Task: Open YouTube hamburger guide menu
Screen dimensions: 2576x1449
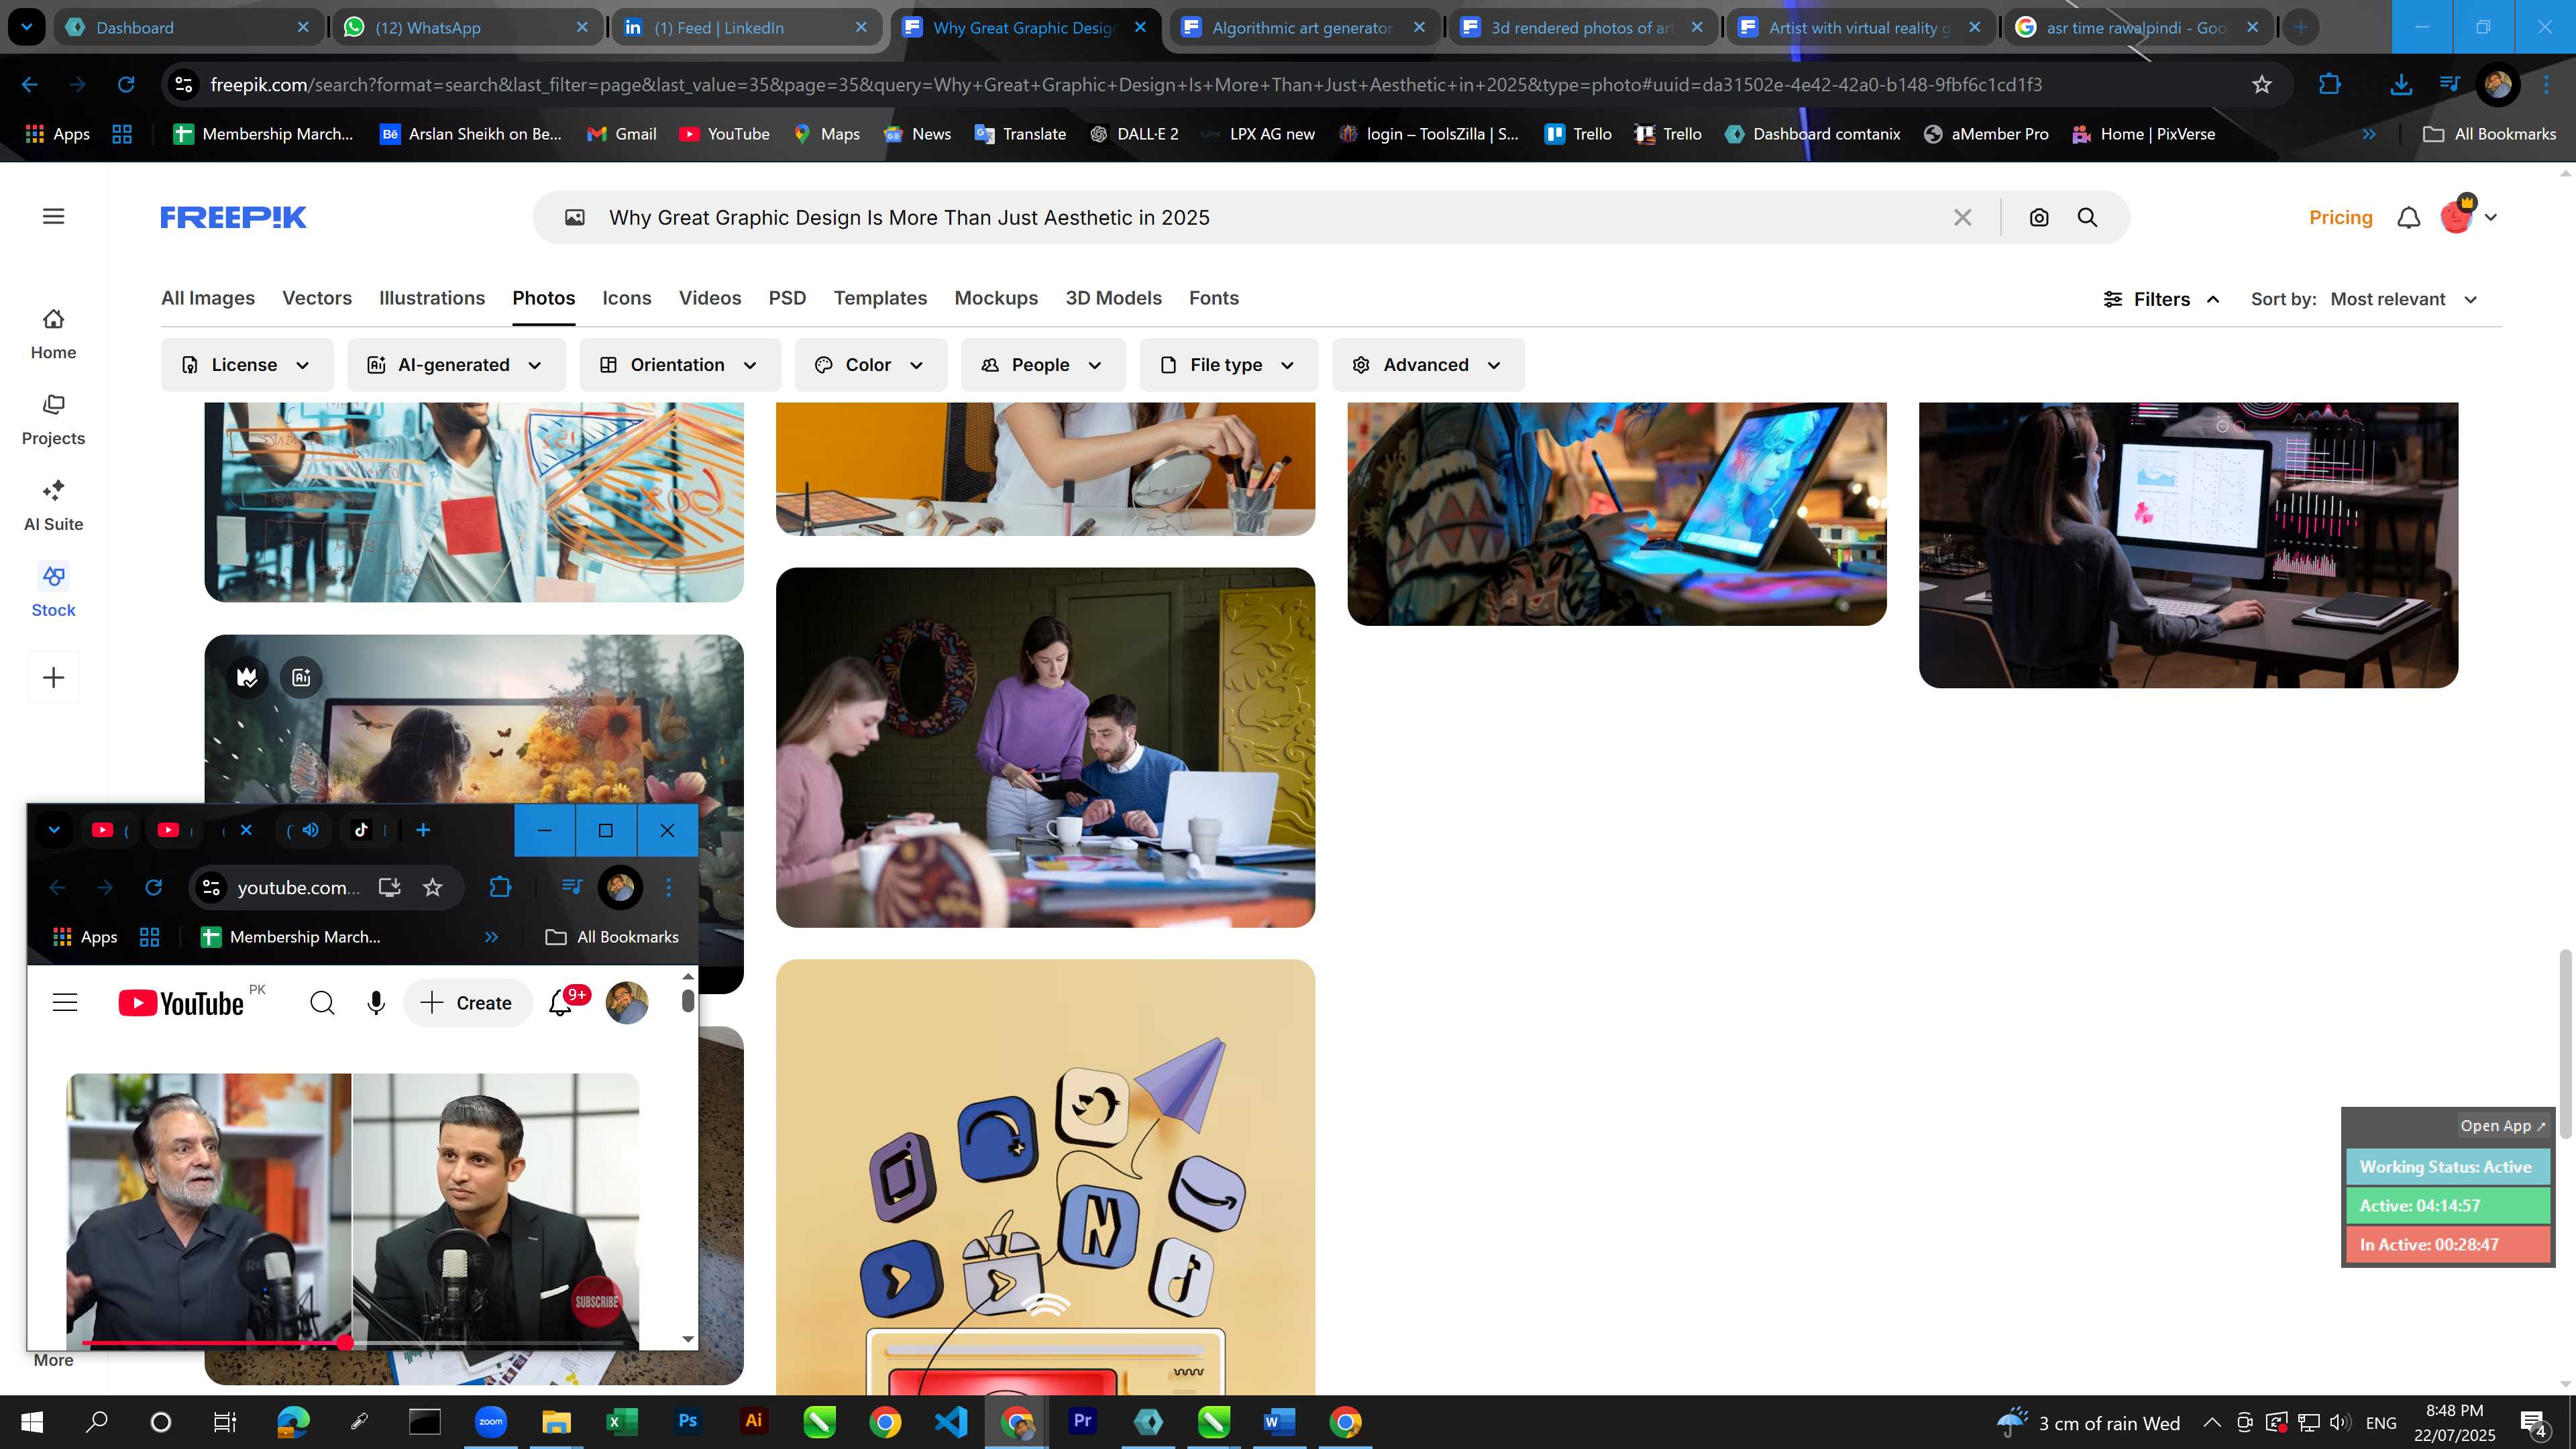Action: coord(65,1003)
